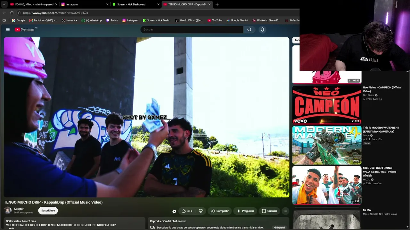Open the MILO J channel name
Viewport: 410px width, 230px height.
(366, 180)
